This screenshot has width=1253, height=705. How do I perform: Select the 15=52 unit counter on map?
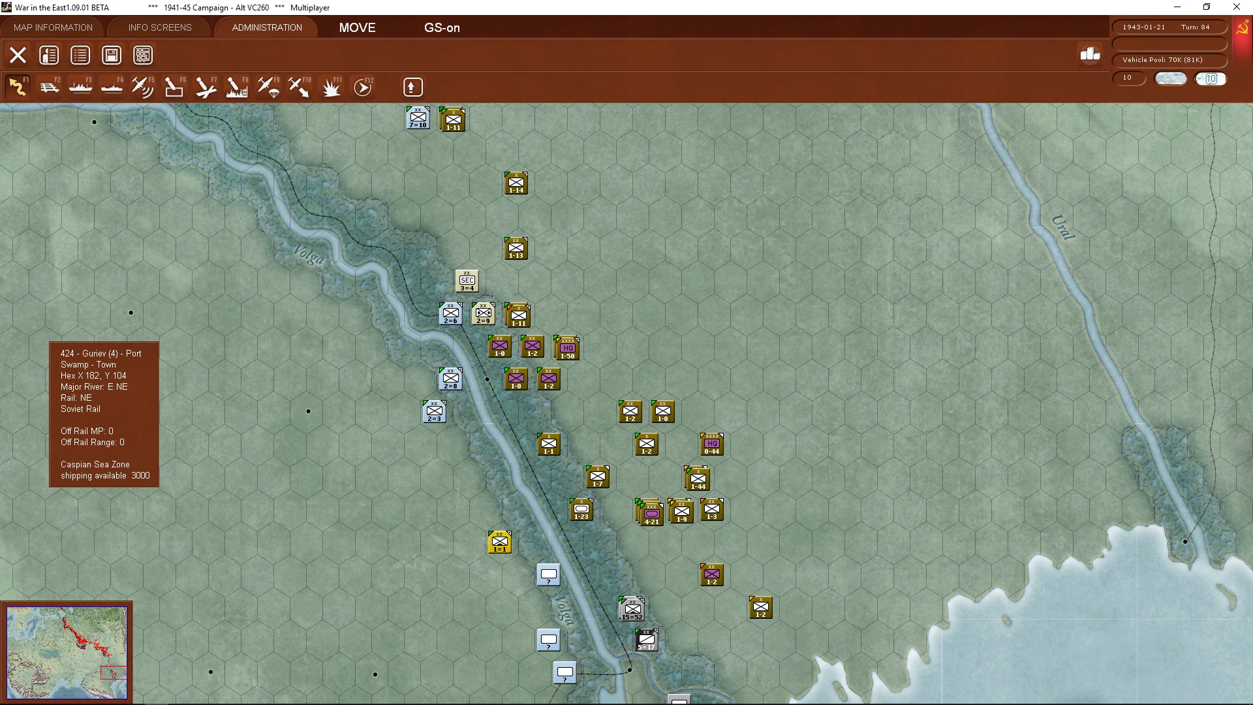click(x=632, y=609)
